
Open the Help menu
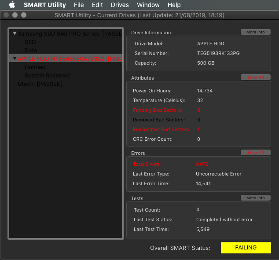click(x=174, y=5)
